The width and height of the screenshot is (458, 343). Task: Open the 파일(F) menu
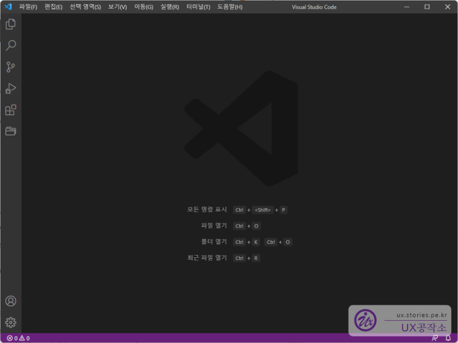[x=28, y=7]
